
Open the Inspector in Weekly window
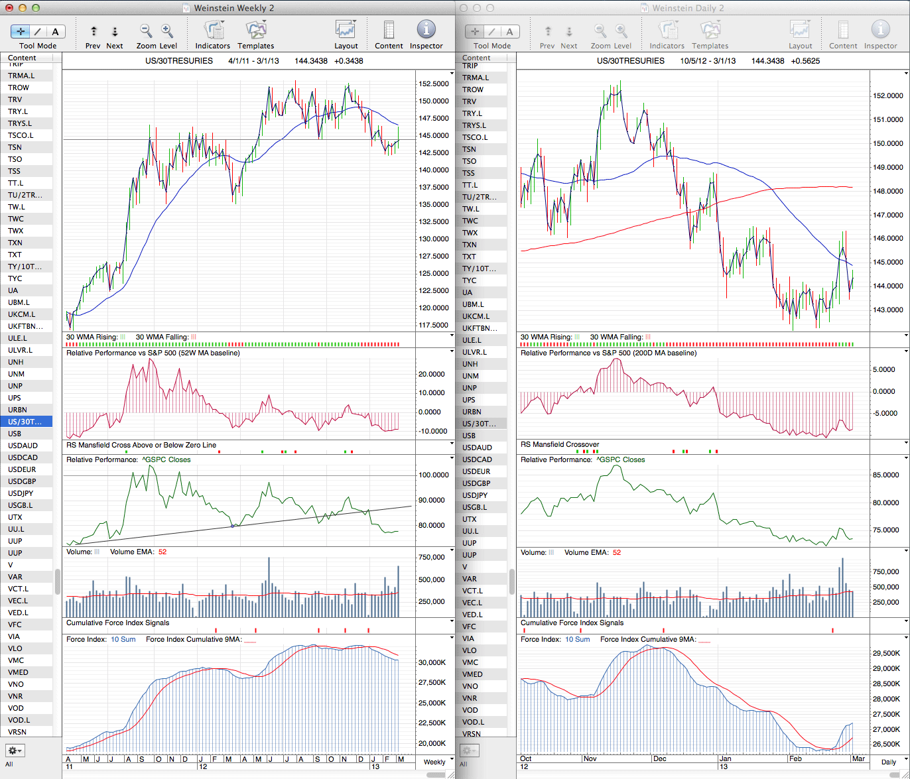pyautogui.click(x=426, y=31)
